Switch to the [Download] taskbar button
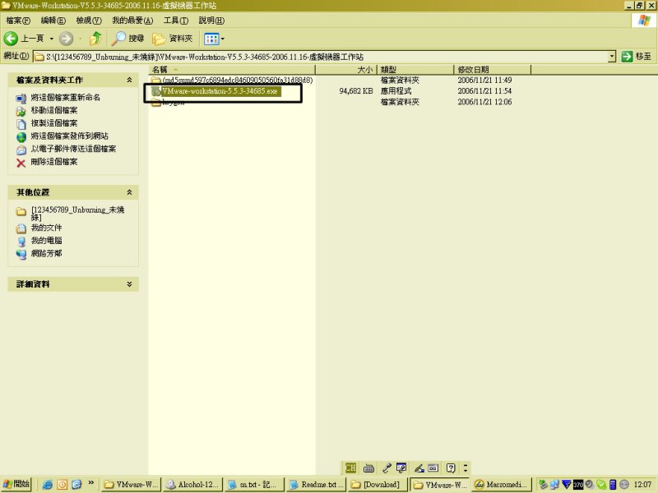Viewport: 658px width, 493px height. click(x=378, y=485)
